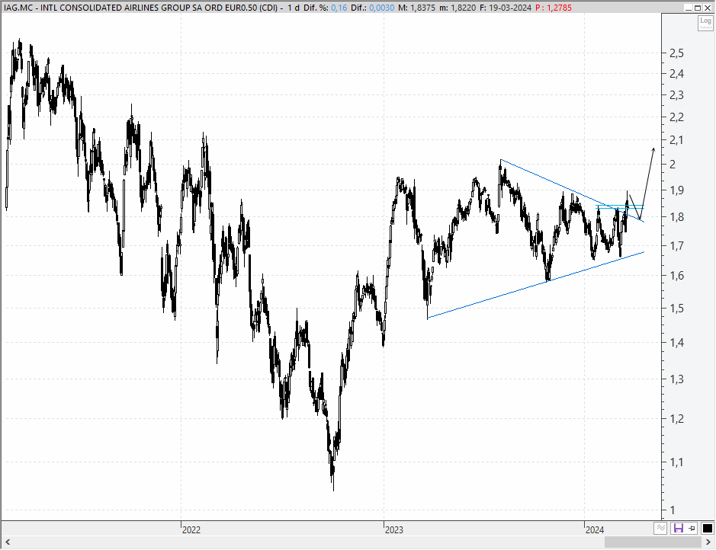Click the 2023 time axis label

click(394, 530)
